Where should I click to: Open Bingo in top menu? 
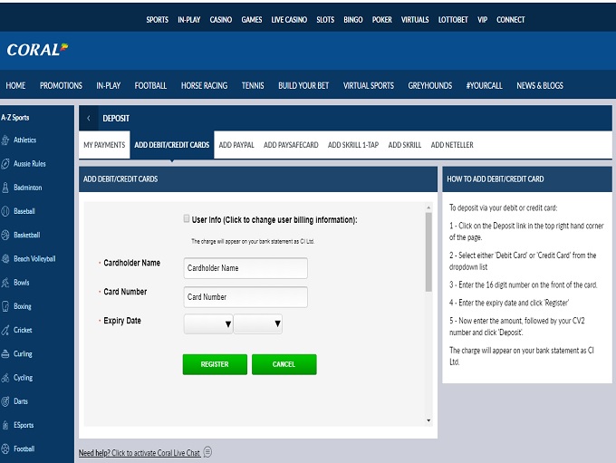coord(353,20)
